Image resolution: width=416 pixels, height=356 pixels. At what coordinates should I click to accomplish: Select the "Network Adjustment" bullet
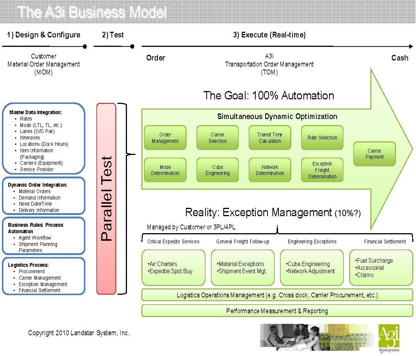pyautogui.click(x=311, y=271)
